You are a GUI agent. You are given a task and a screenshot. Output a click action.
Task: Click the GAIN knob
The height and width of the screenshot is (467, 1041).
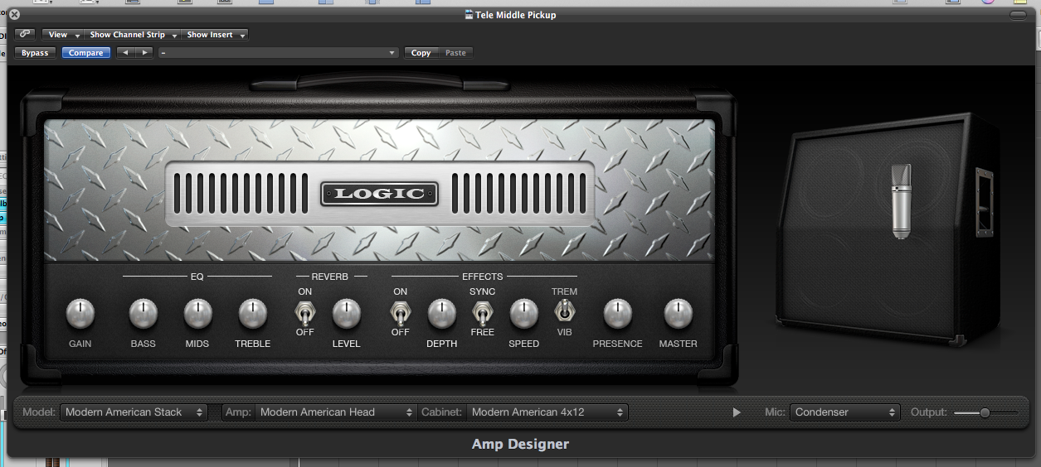(x=80, y=314)
